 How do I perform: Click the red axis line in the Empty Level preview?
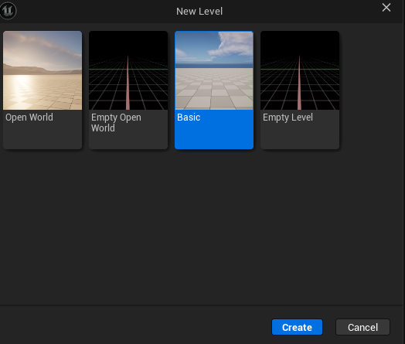(299, 88)
